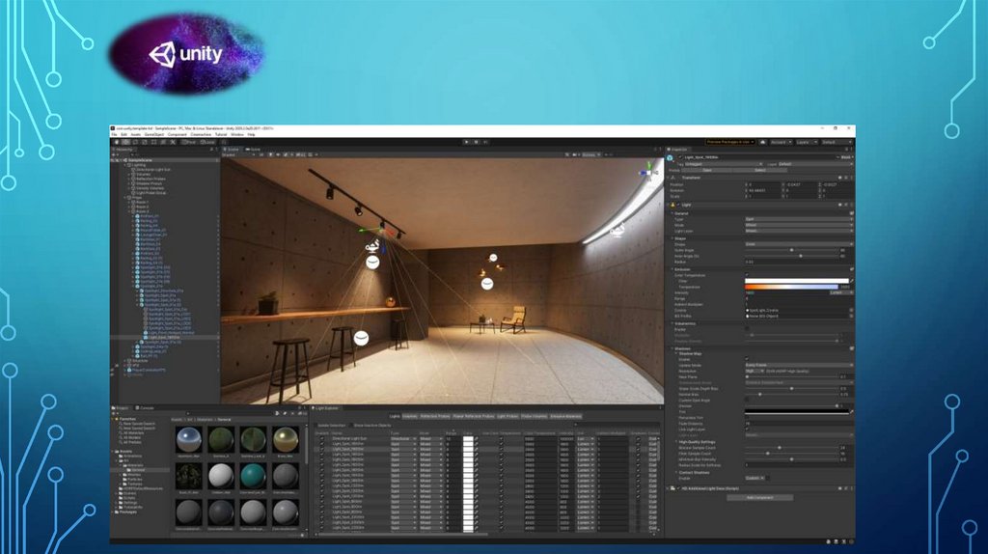
Task: Toggle additional properties for General section
Action: point(851,213)
